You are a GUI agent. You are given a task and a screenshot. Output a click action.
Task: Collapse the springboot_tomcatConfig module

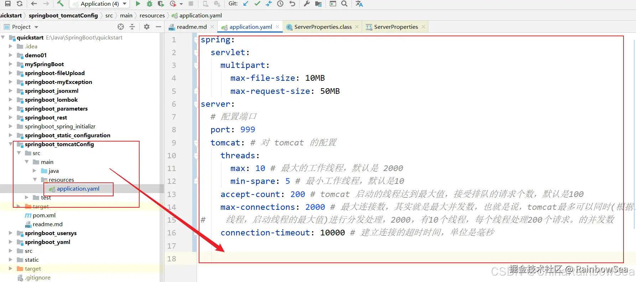tap(11, 144)
